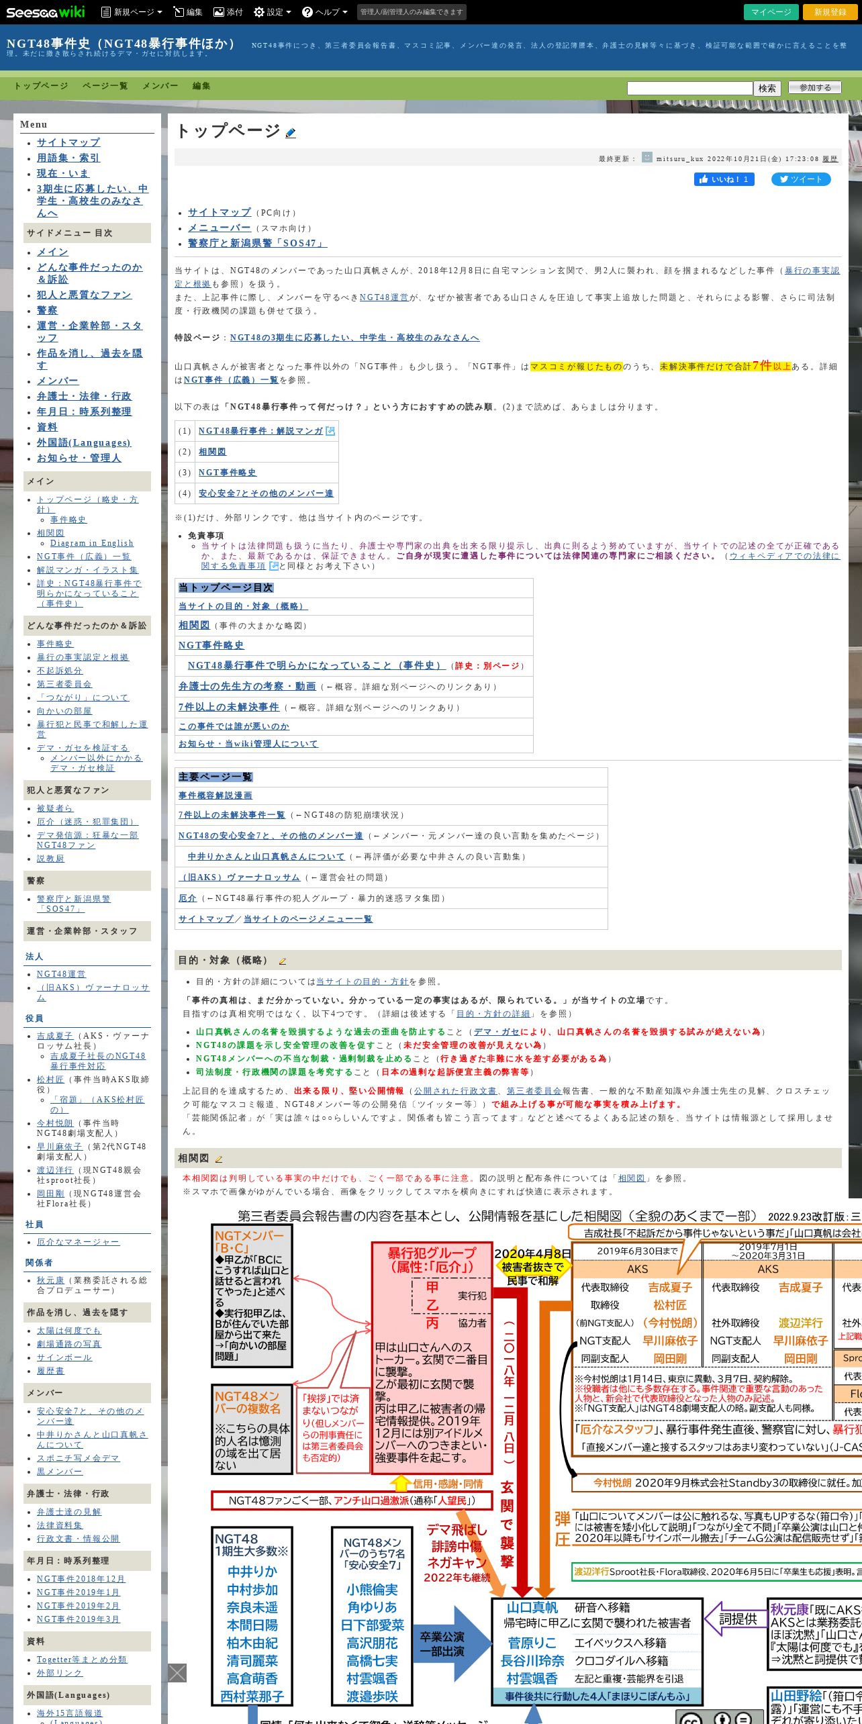
Task: Open link この事件では誰が悪いのか
Action: (234, 726)
